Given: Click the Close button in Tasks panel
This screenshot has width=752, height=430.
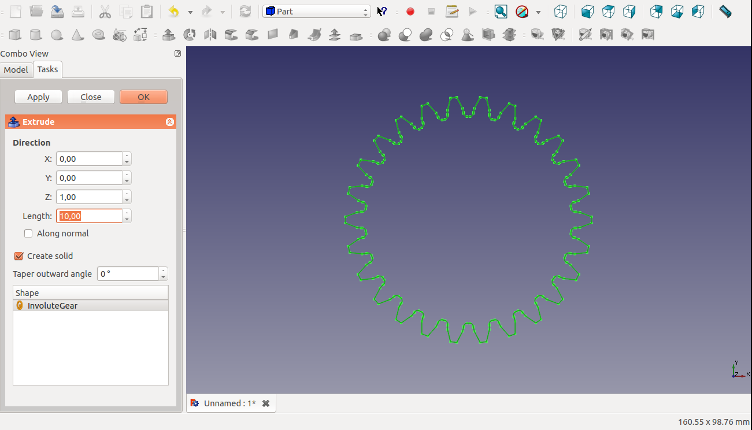Looking at the screenshot, I should [91, 97].
